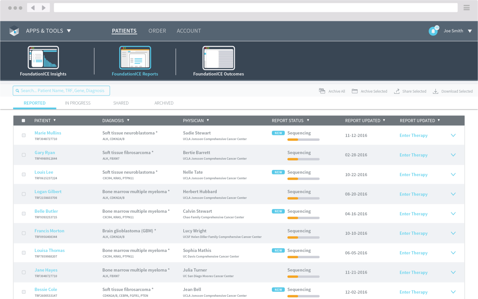This screenshot has height=299, width=478.
Task: Switch to the In Progress tab
Action: (78, 103)
